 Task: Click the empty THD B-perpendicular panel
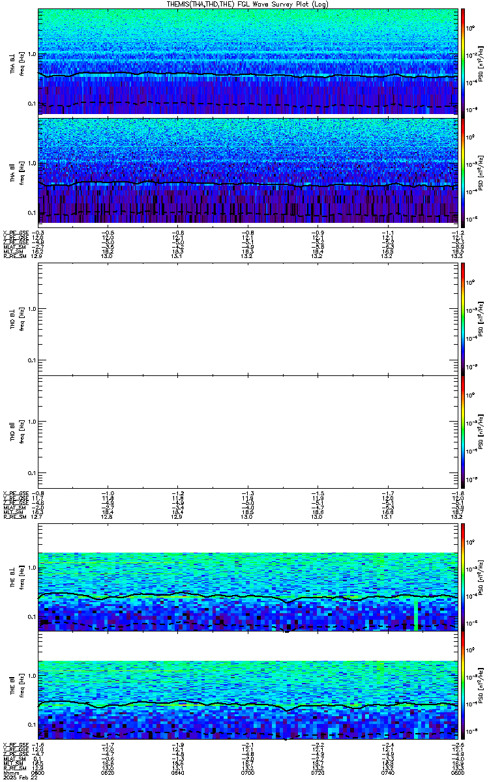[248, 319]
